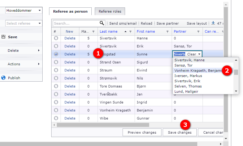The width and height of the screenshot is (243, 146).
Task: Click the Can re... column header
Action: click(212, 31)
